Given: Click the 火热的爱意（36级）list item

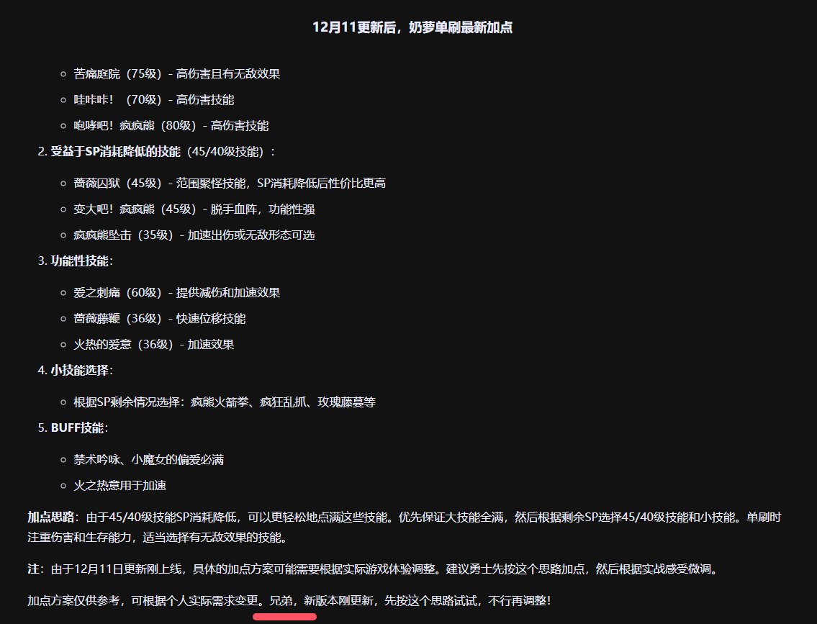Looking at the screenshot, I should tap(153, 345).
